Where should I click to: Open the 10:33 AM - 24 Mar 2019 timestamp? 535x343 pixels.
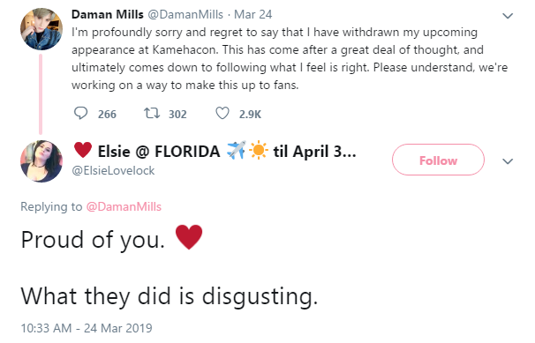coord(87,328)
